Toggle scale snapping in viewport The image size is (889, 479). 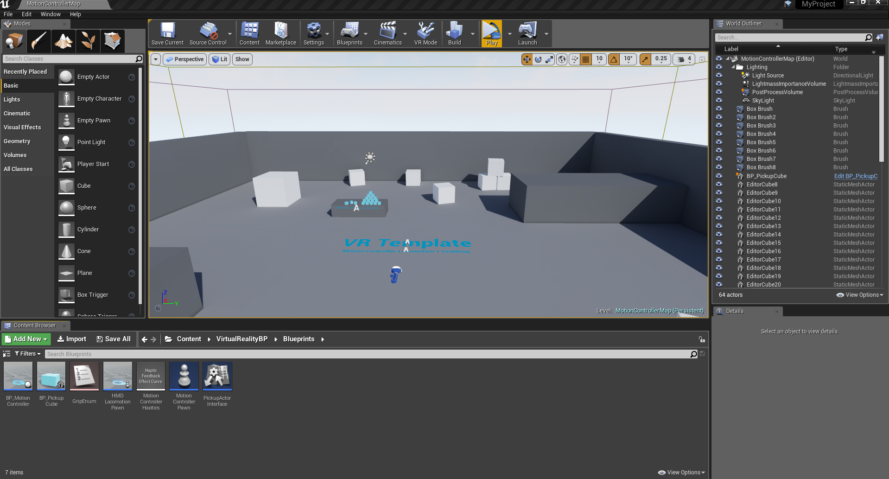[645, 59]
